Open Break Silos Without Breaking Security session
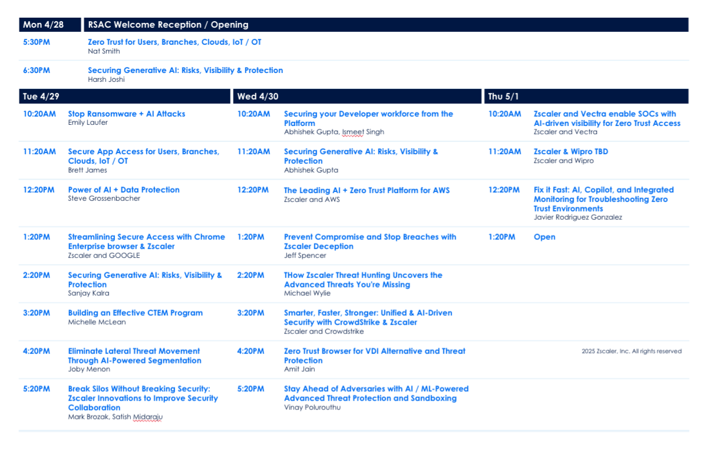This screenshot has width=708, height=450. 143,398
